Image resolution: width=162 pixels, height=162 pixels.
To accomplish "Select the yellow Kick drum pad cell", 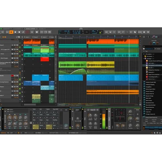I will (x=36, y=127).
